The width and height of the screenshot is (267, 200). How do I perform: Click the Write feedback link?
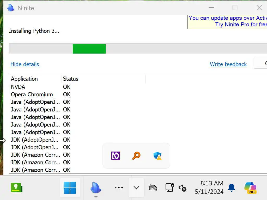228,64
